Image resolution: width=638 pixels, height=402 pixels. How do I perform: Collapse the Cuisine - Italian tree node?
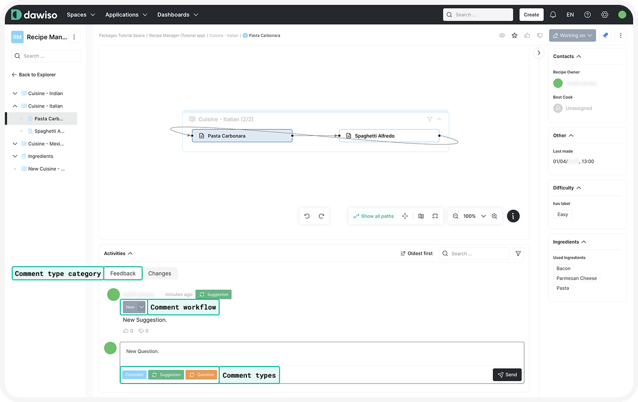point(15,106)
